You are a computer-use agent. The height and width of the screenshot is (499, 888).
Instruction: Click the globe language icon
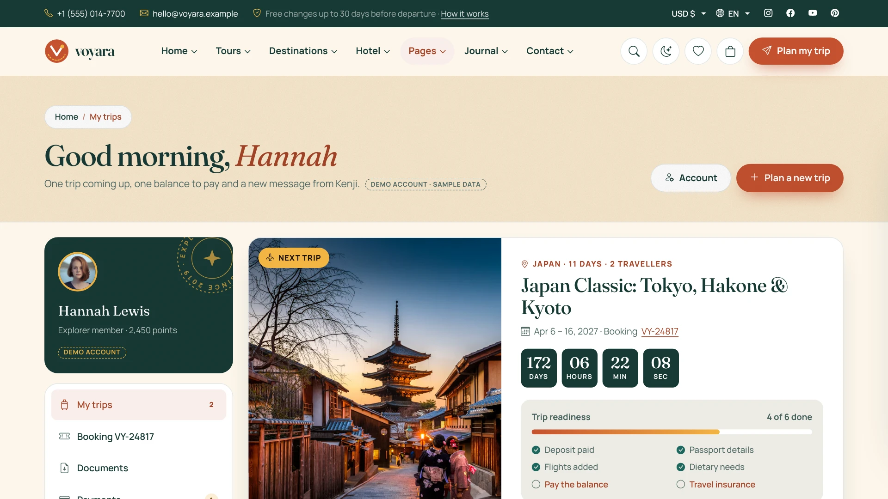720,13
